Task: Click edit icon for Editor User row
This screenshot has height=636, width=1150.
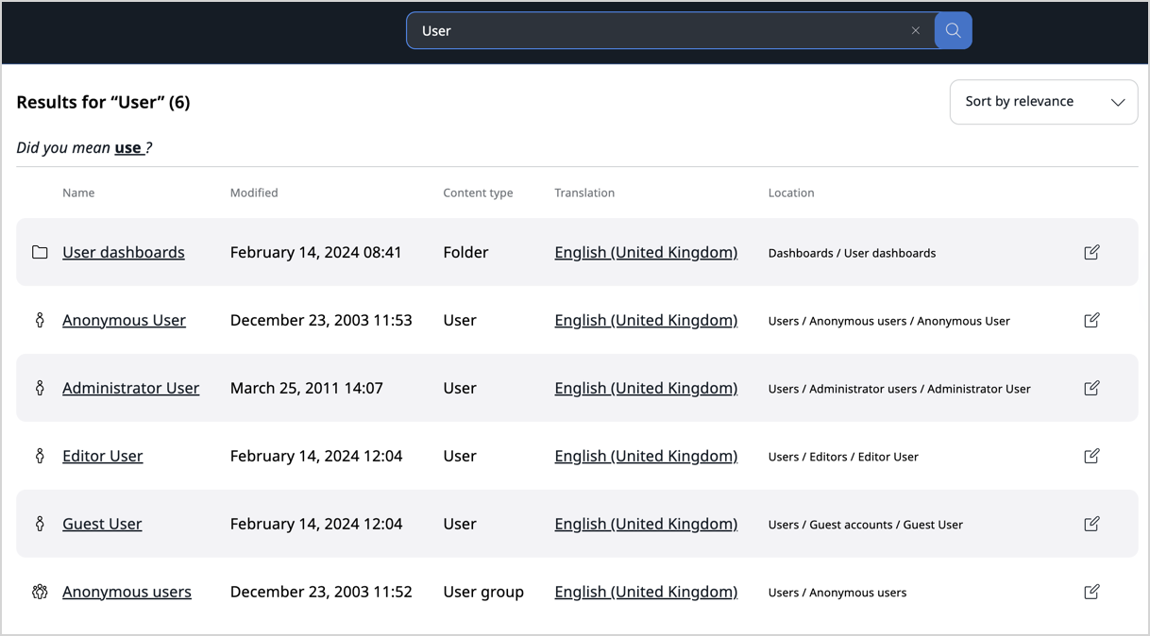Action: point(1091,456)
